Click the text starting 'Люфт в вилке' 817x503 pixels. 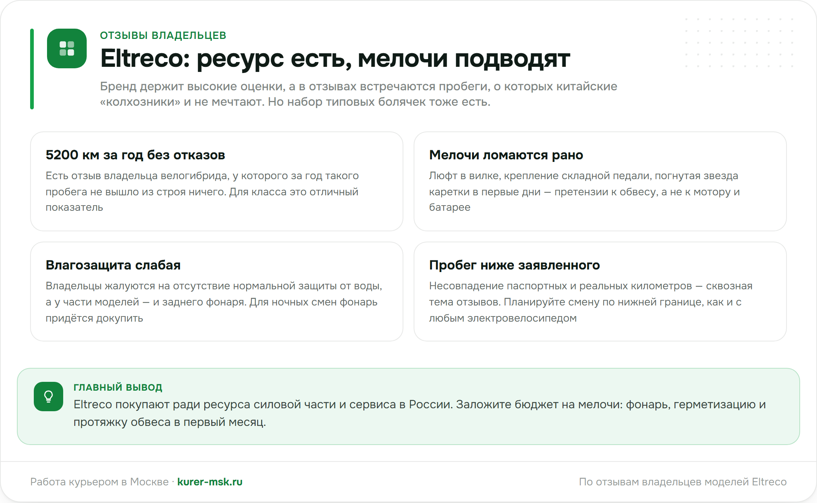584,191
